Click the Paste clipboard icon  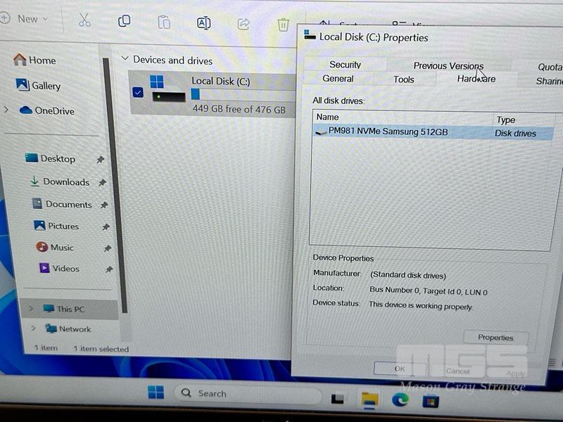tap(163, 23)
